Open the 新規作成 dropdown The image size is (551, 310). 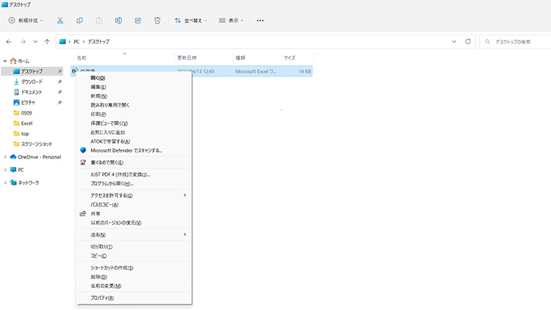tap(26, 21)
